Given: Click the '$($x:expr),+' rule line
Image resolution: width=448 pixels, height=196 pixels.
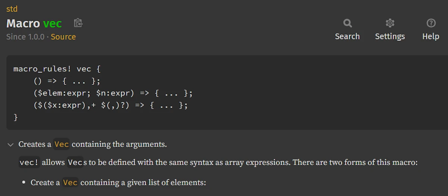Looking at the screenshot, I should click(x=111, y=105).
